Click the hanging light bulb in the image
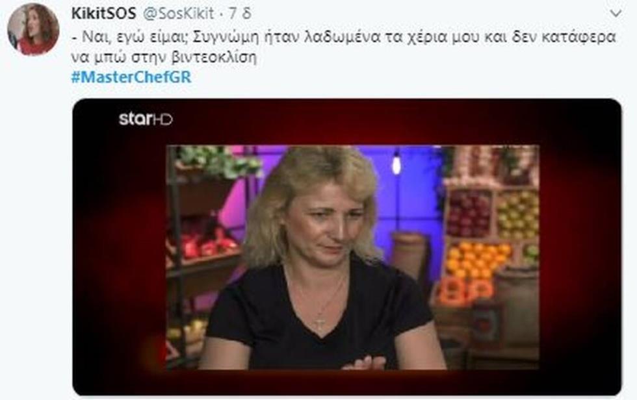This screenshot has width=637, height=400. (396, 163)
